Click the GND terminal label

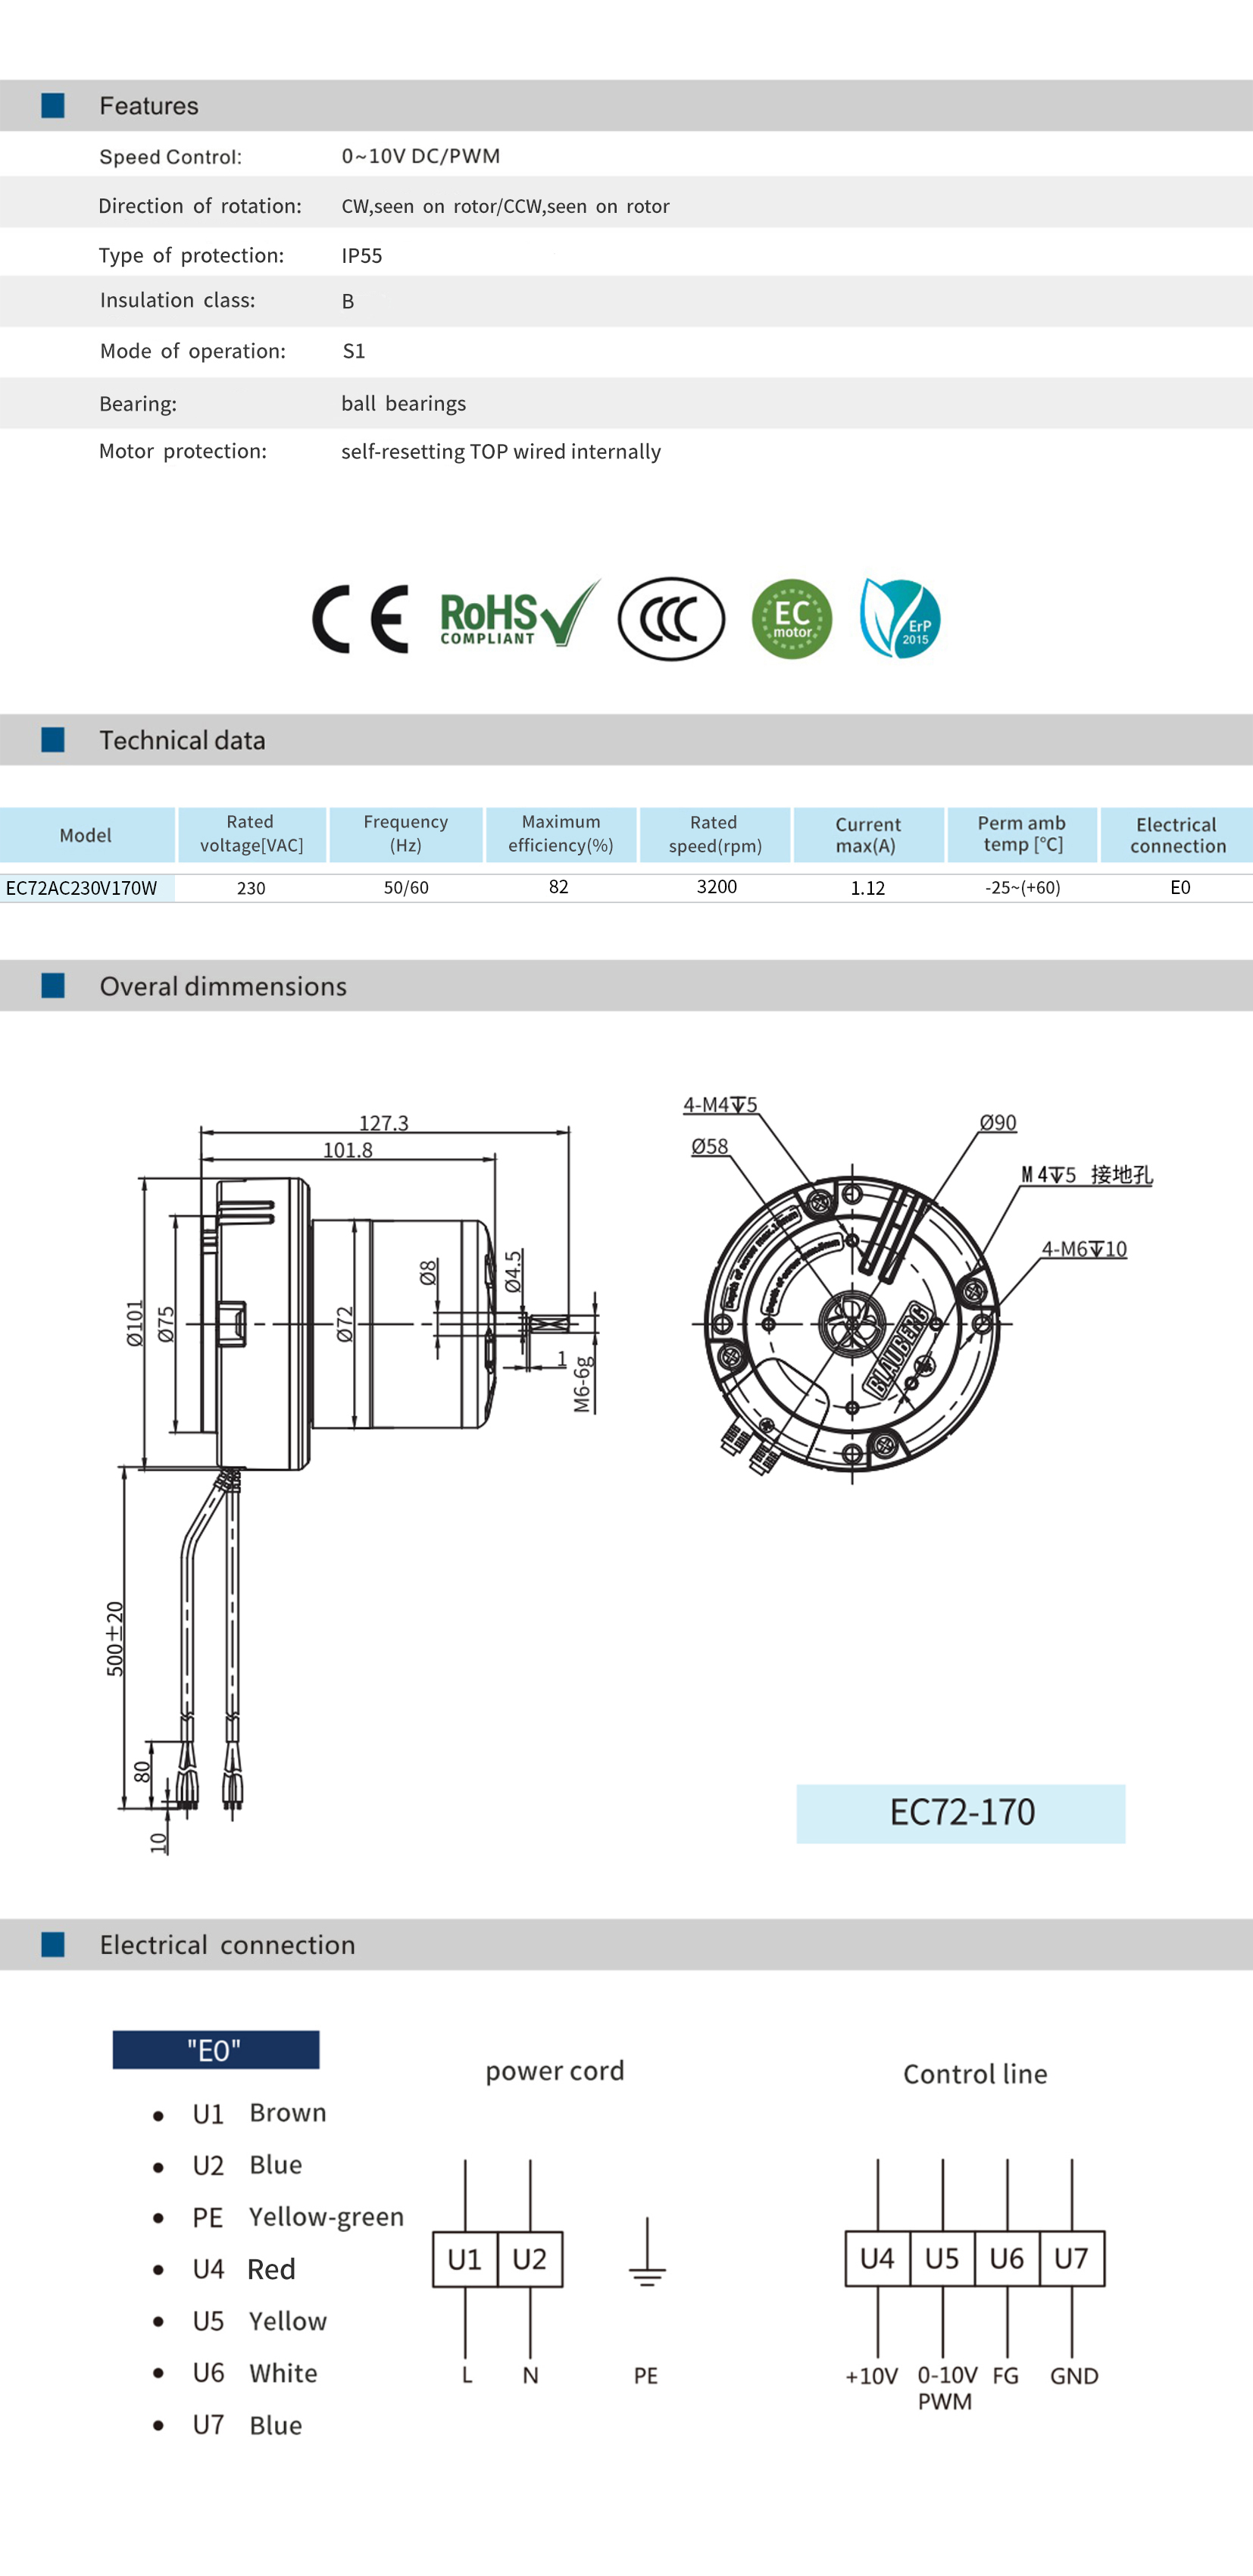1074,2376
